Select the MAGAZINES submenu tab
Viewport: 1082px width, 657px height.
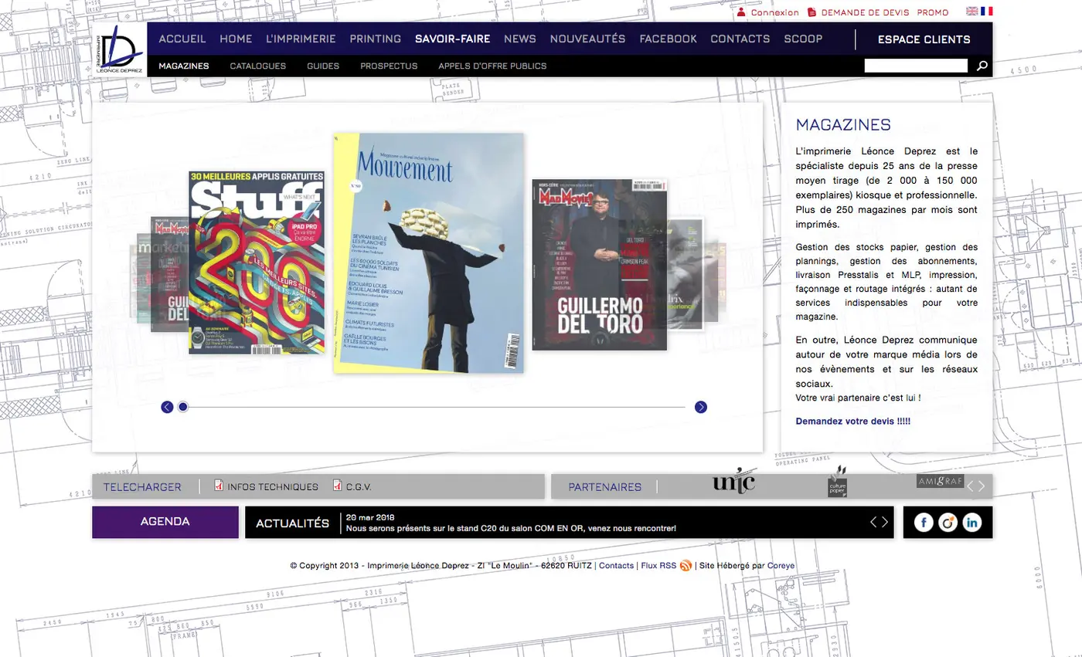click(184, 66)
